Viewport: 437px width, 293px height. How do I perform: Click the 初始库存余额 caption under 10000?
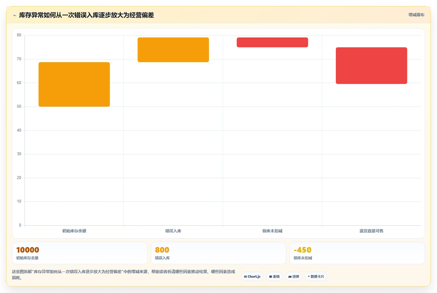(27, 258)
